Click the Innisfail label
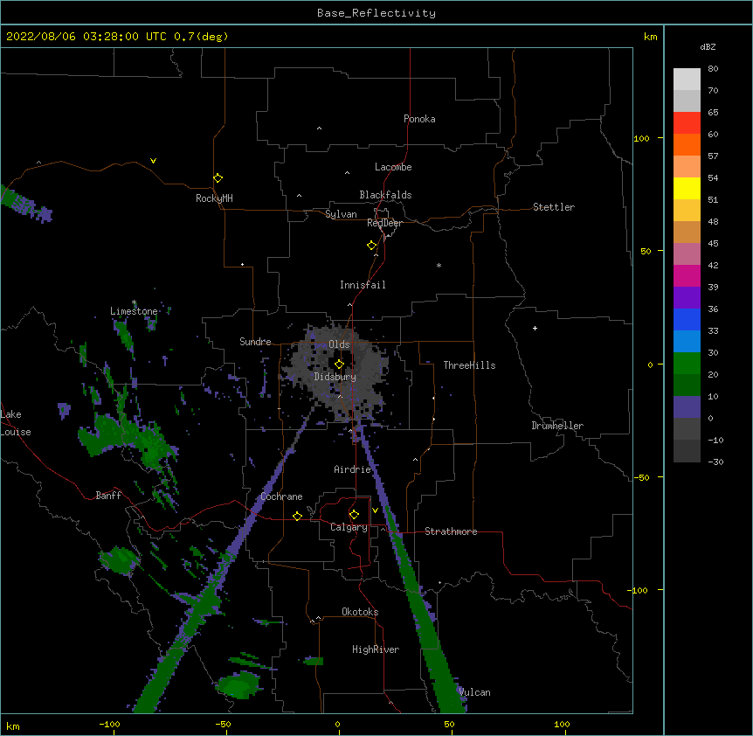753x736 pixels. (x=363, y=285)
